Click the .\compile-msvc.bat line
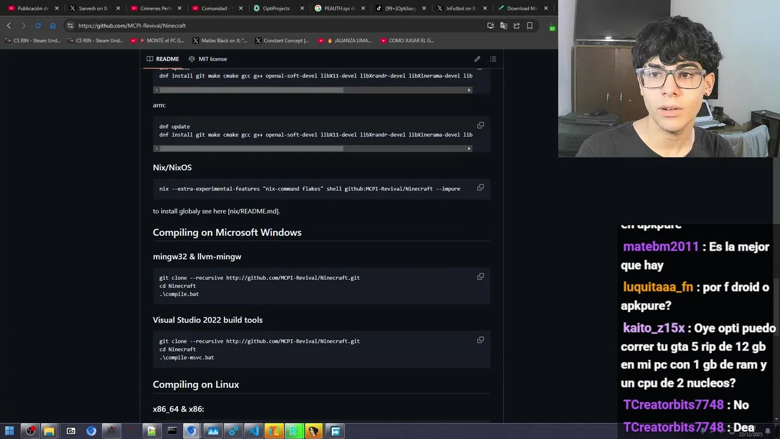The image size is (780, 439). coord(186,357)
